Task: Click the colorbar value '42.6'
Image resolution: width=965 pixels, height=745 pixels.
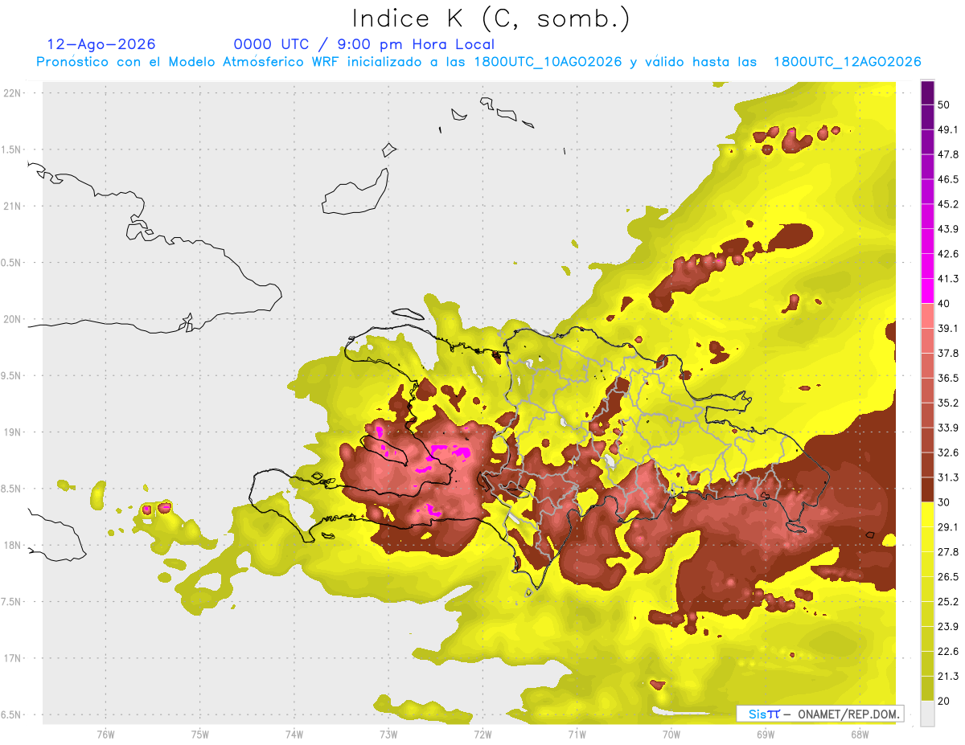Action: [947, 254]
